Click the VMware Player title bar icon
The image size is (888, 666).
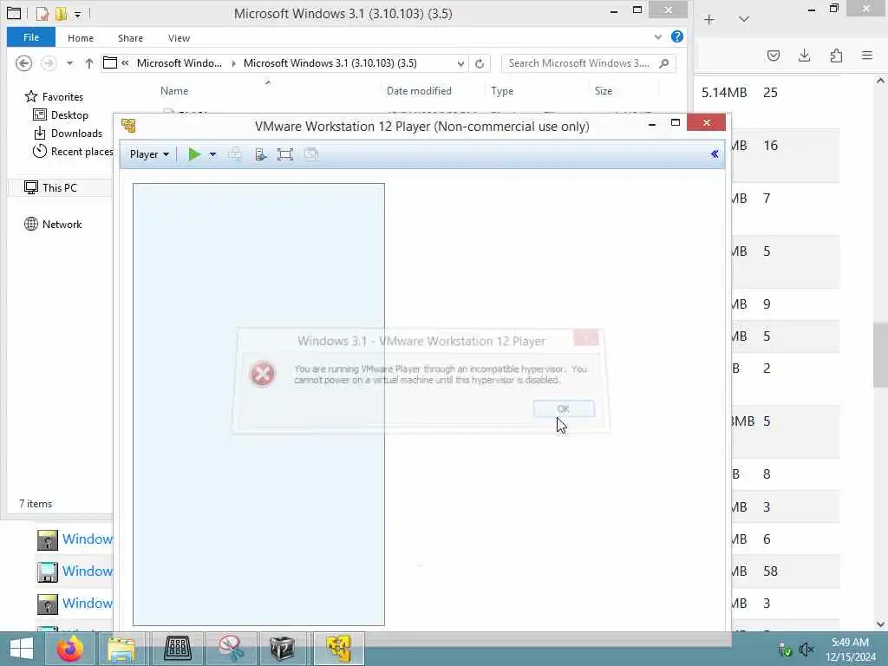pos(128,126)
